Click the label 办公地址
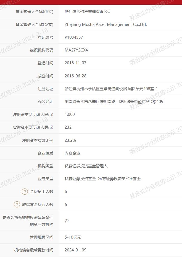Image resolution: width=182 pixels, height=257 pixels. tap(45, 102)
